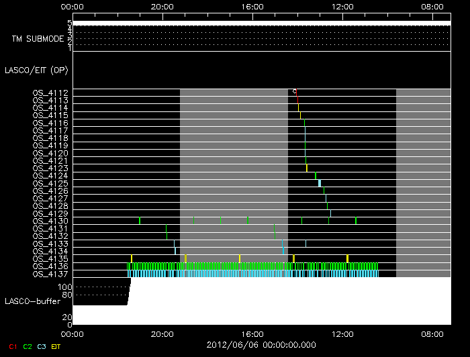Click the OS_4137 row label

[50, 274]
